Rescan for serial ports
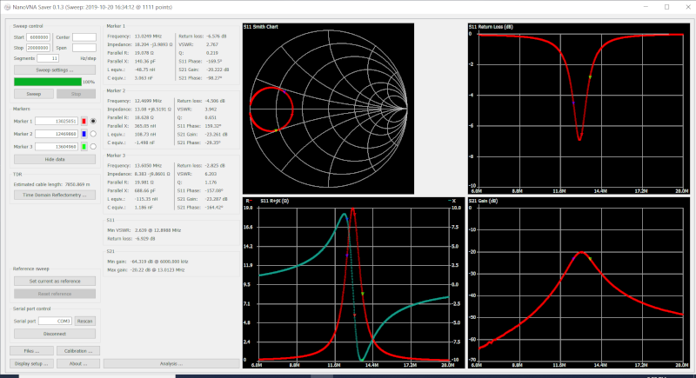 (x=84, y=321)
